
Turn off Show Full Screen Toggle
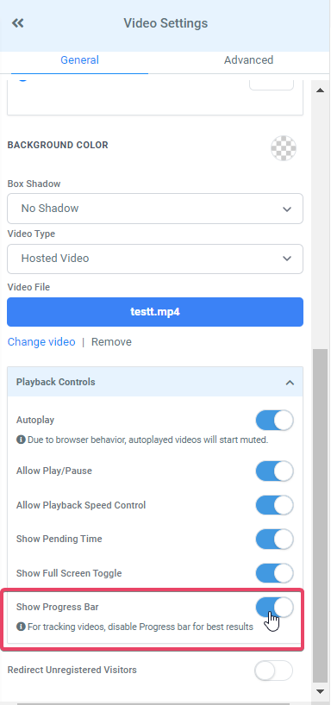[x=274, y=573]
